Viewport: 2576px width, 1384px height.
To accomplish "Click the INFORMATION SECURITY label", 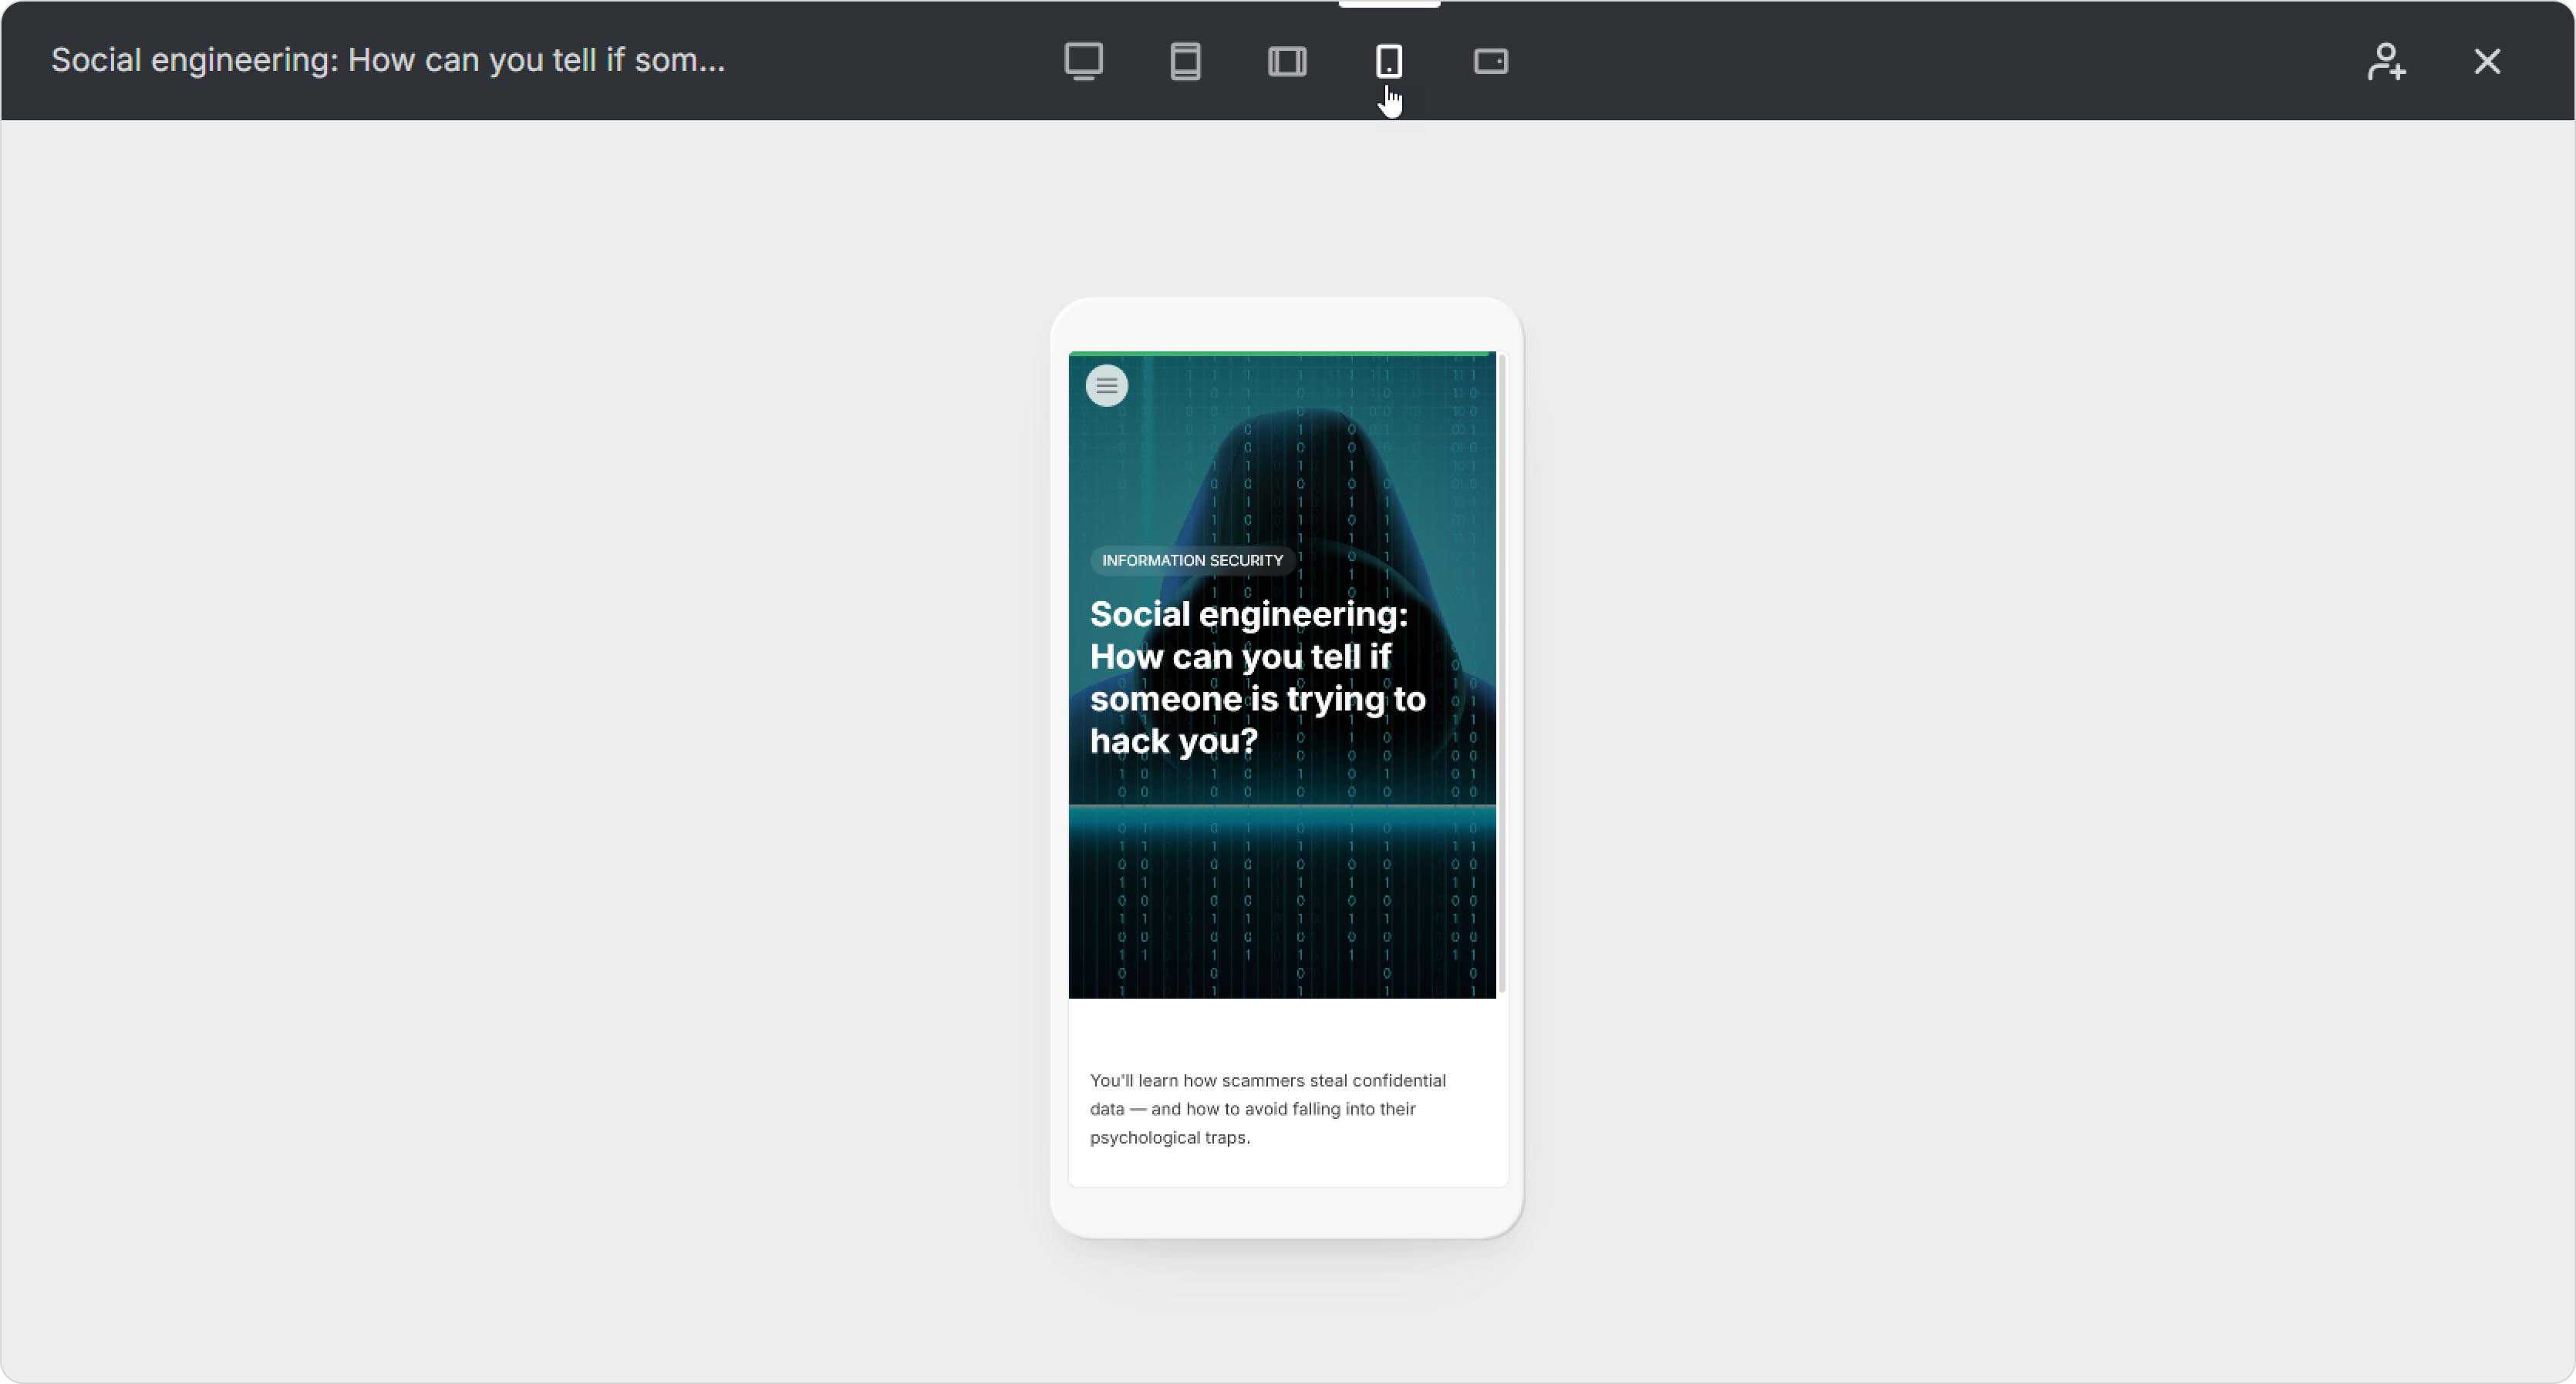I will coord(1193,560).
